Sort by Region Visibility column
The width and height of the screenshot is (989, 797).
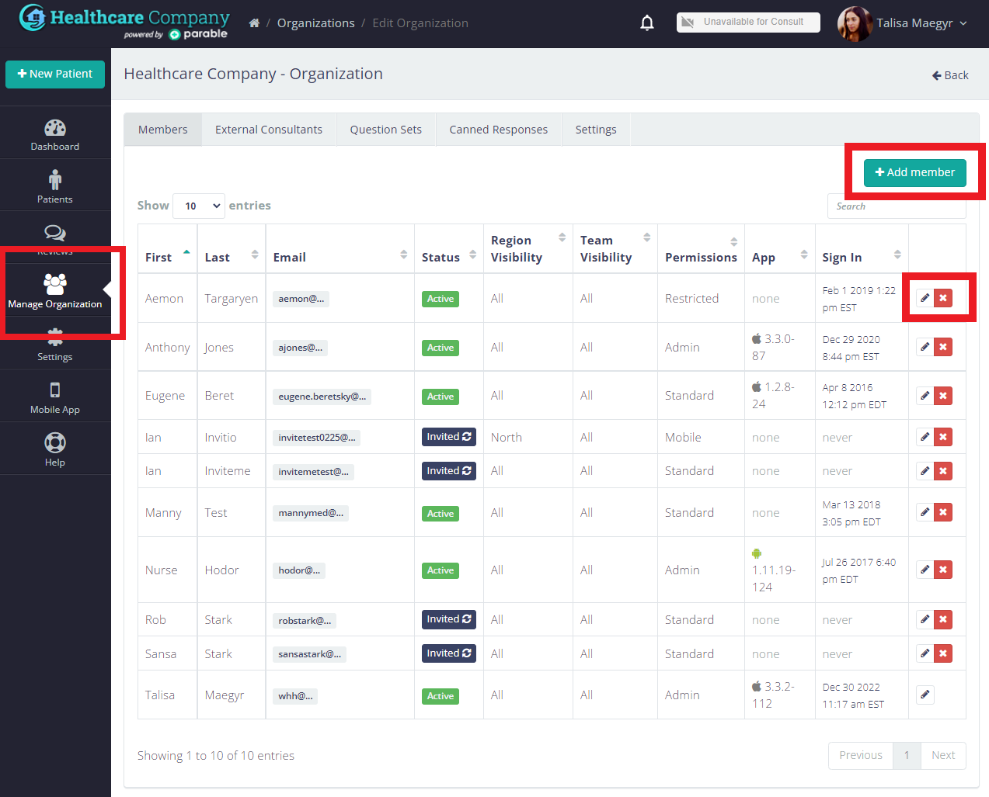point(528,249)
